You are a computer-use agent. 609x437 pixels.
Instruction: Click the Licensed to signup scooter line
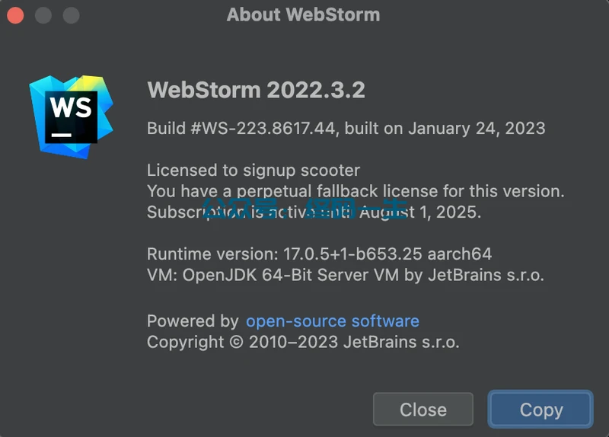[x=253, y=171]
